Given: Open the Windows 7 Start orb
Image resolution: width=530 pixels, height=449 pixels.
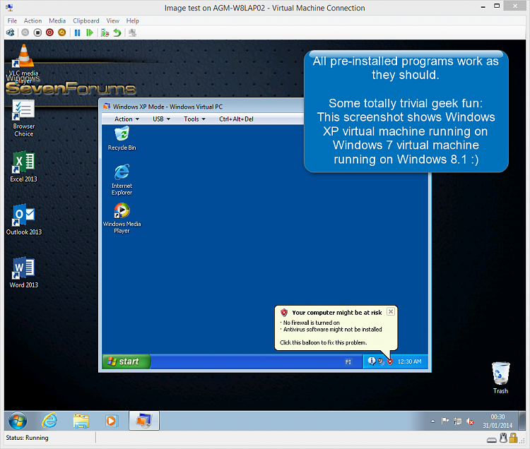Looking at the screenshot, I should [18, 421].
